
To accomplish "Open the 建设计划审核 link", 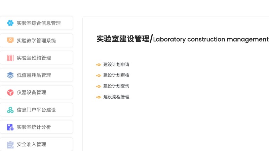I will point(116,75).
